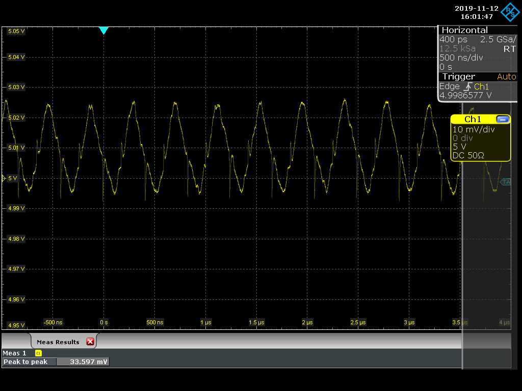522x391 pixels.
Task: Click the Meas 1 row label
Action: pos(14,353)
